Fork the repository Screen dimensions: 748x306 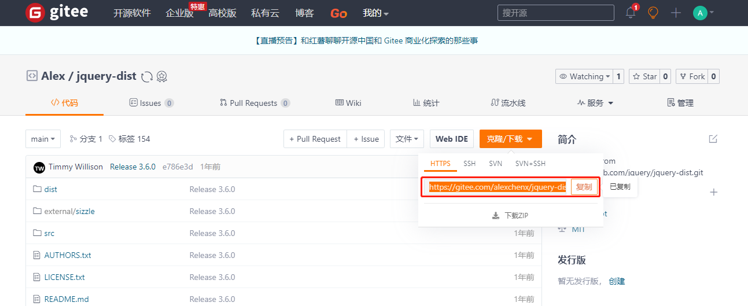(691, 76)
